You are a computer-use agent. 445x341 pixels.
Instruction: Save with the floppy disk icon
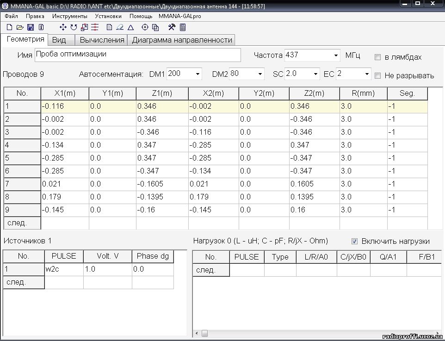click(31, 27)
